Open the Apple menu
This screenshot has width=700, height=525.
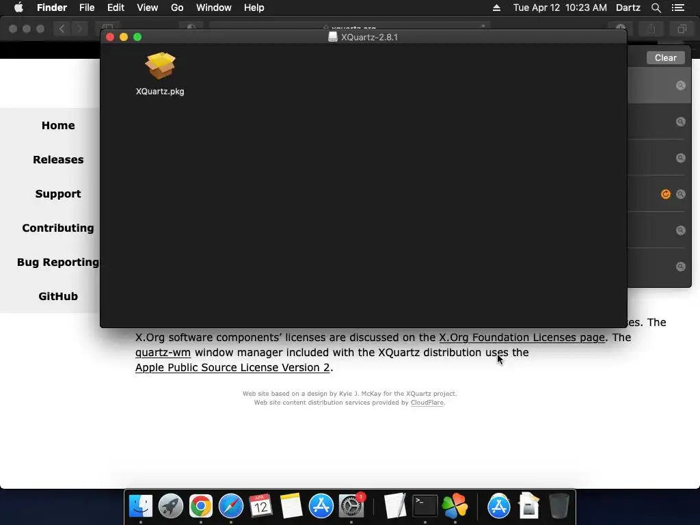[x=18, y=8]
